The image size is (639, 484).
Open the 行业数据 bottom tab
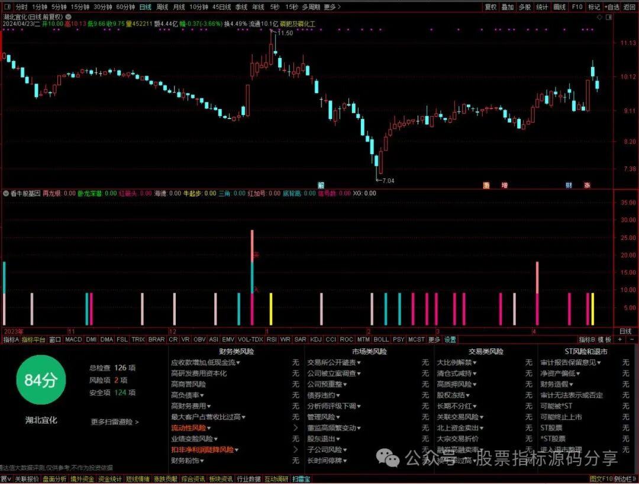coord(248,479)
